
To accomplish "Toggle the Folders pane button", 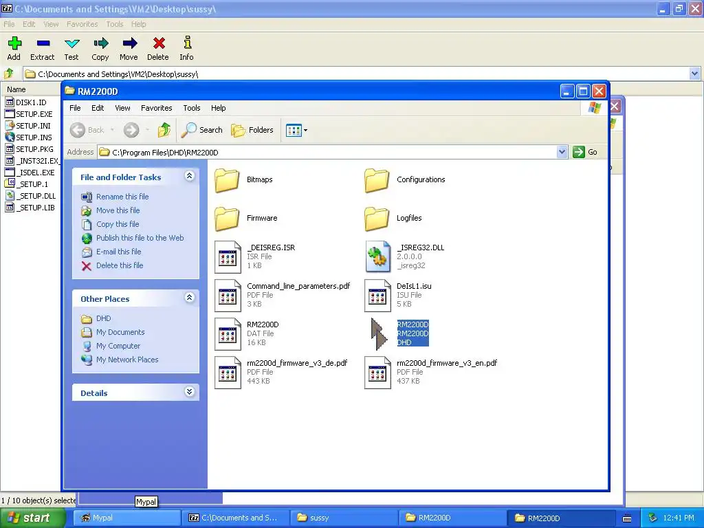I will (252, 130).
